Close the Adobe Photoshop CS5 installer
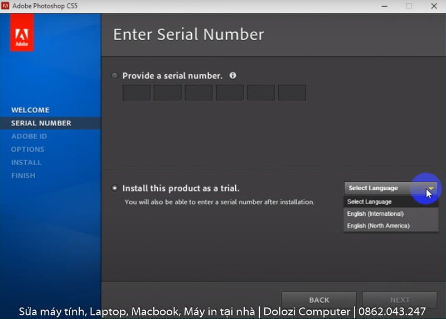Screen dimensions: 446x319 433,6
